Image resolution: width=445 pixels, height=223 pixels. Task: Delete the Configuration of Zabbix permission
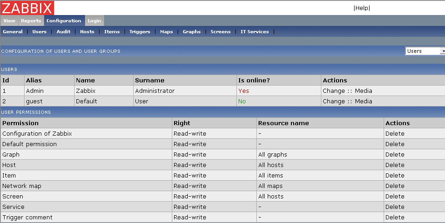[395, 134]
